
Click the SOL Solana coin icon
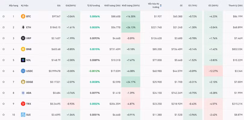[23, 60]
